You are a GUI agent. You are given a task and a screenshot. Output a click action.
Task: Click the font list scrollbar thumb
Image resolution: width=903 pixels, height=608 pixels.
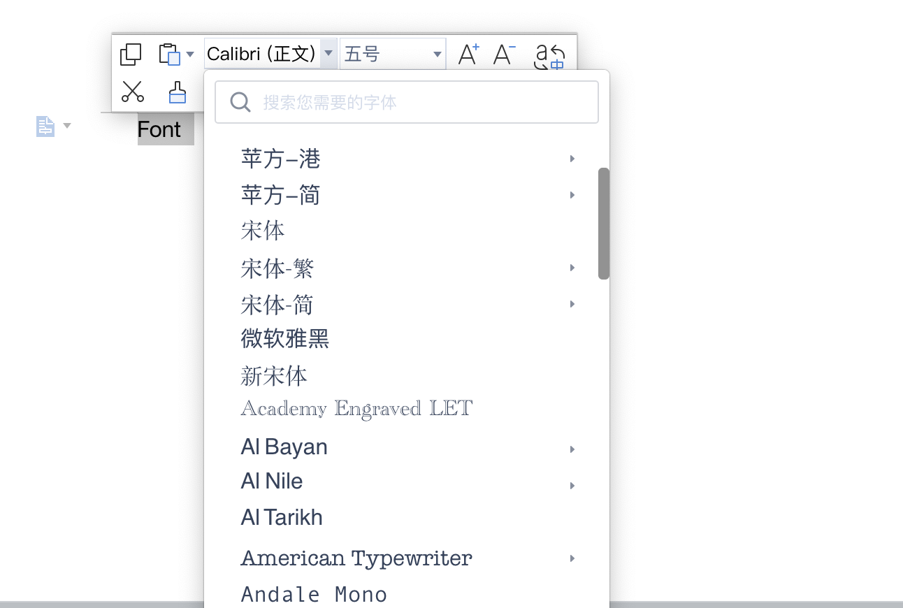tap(602, 222)
